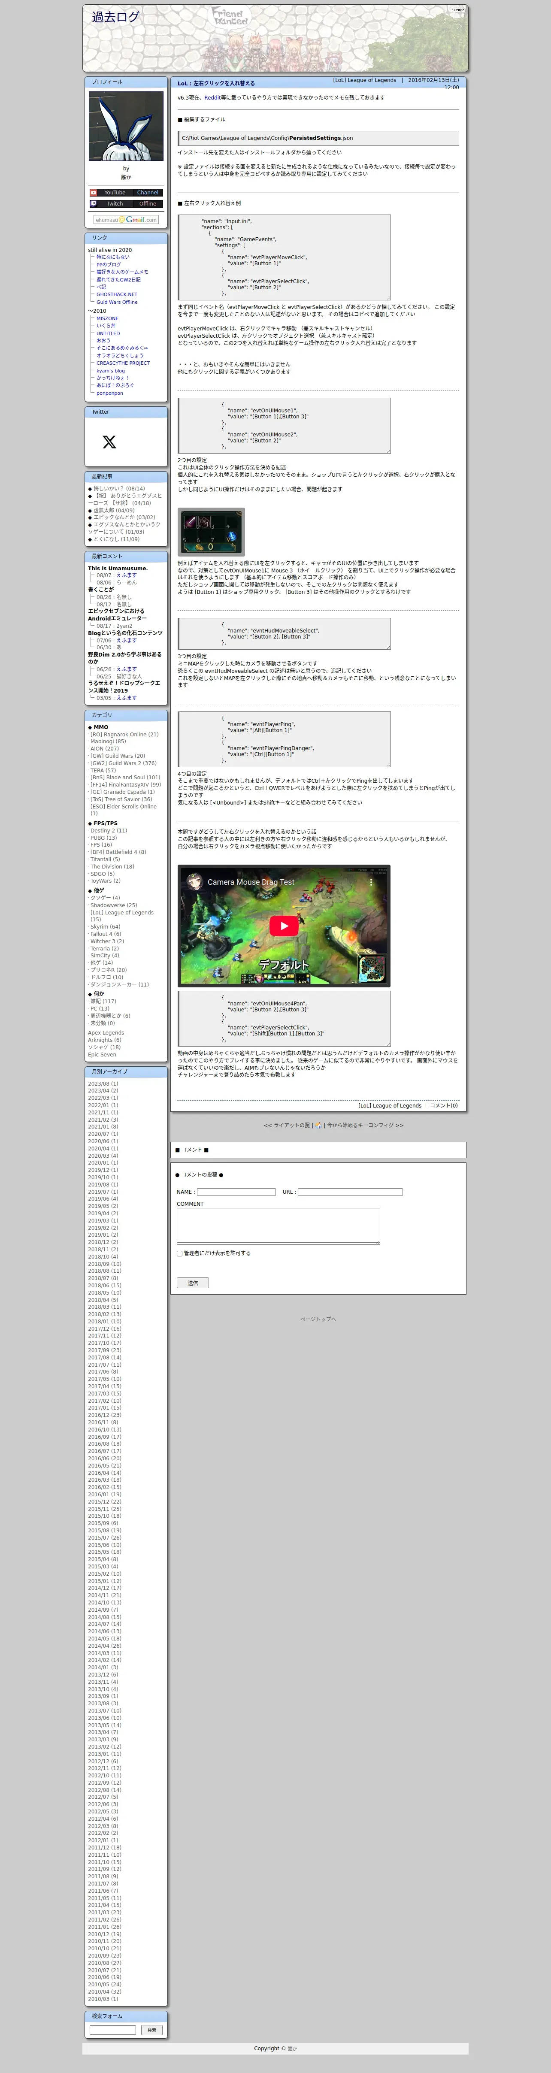Open the ponponpon link
551x2073 pixels.
(109, 393)
